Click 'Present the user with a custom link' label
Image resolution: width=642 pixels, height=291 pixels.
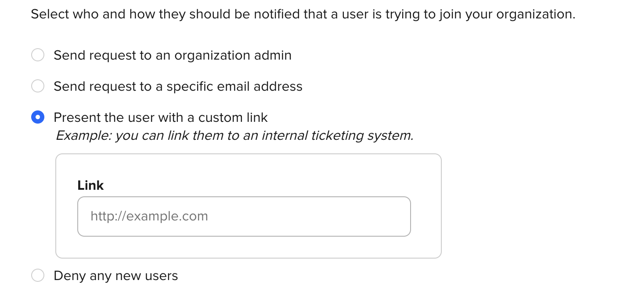(160, 117)
